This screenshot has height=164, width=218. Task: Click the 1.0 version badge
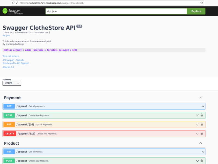tap(79, 26)
